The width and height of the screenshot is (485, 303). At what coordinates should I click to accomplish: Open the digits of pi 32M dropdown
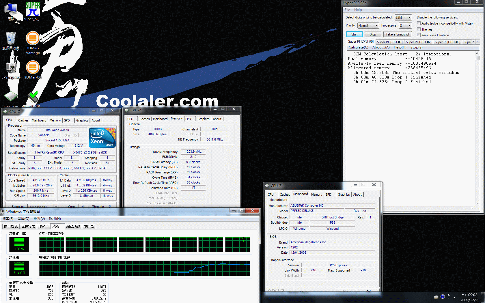click(403, 18)
